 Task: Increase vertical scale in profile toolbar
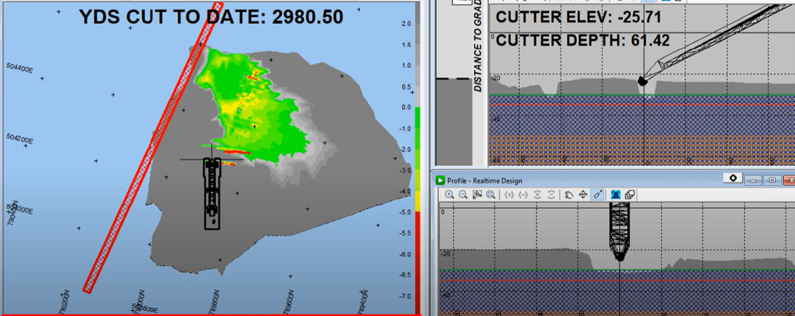pyautogui.click(x=537, y=195)
